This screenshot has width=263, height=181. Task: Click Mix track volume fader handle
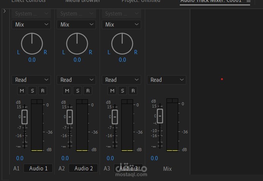160,116
